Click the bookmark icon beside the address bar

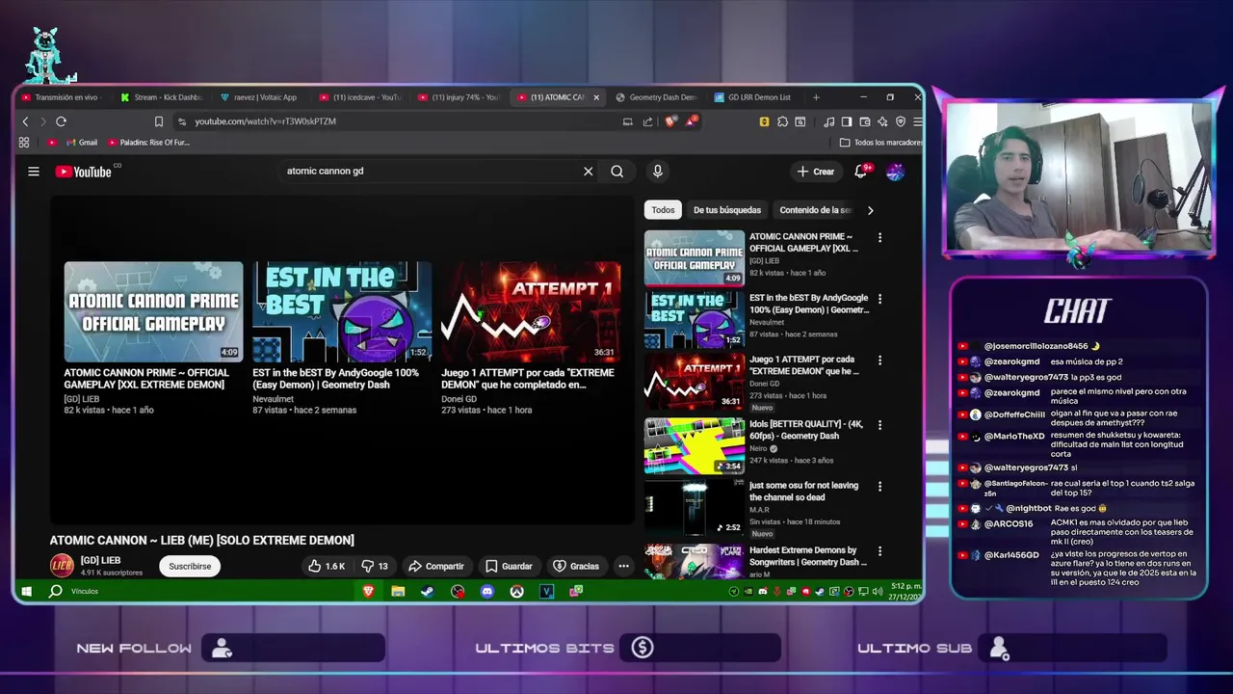click(159, 121)
